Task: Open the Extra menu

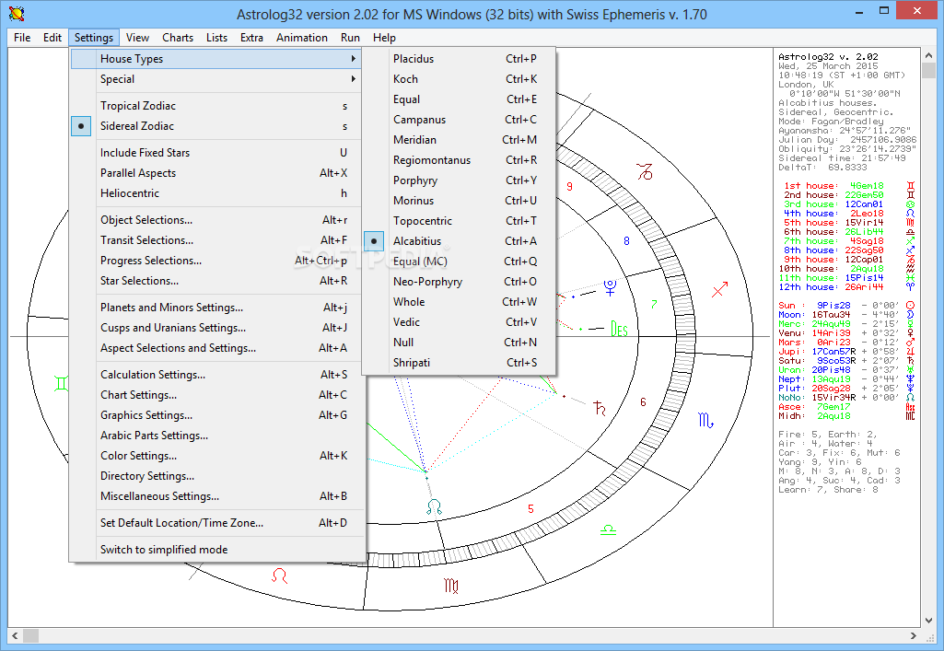Action: coord(251,38)
